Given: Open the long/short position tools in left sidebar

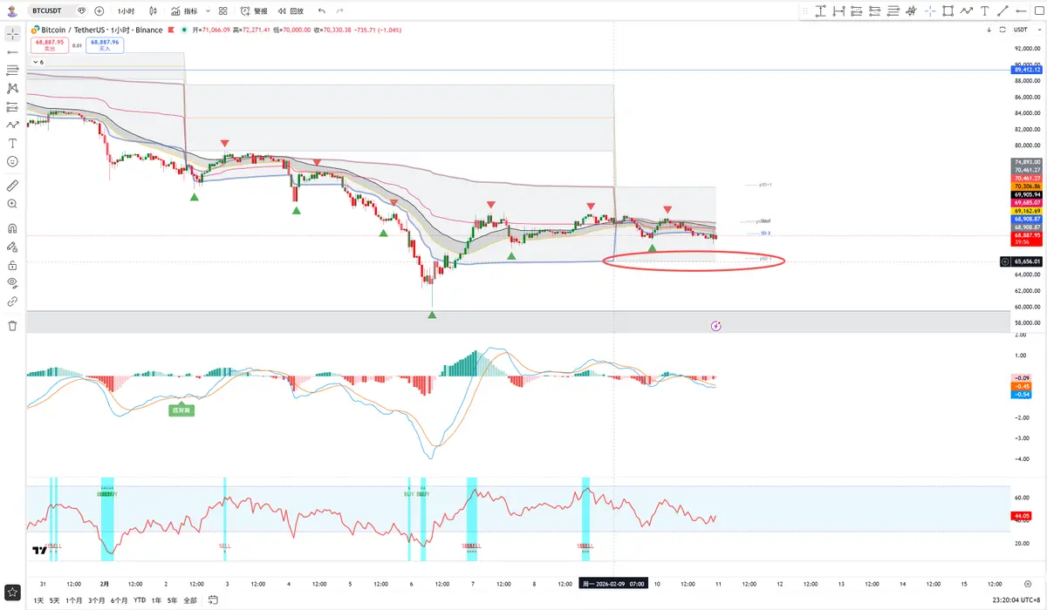Looking at the screenshot, I should [x=12, y=107].
